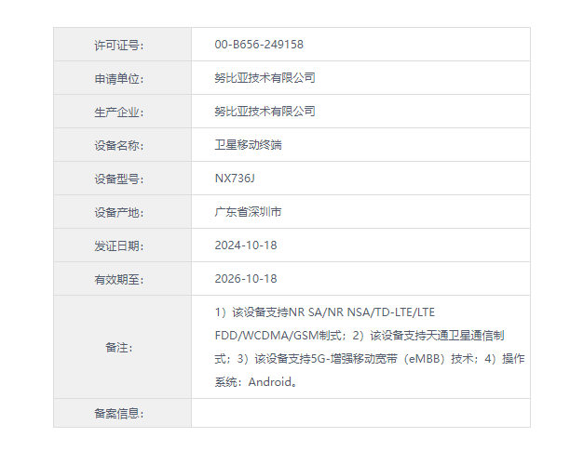Select the device name 卫星移动终端
The height and width of the screenshot is (451, 570).
coord(248,145)
